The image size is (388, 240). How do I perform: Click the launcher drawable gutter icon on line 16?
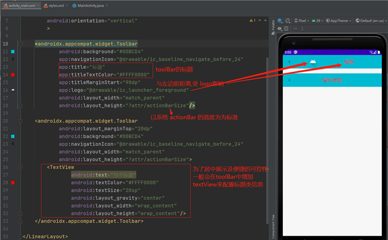[x=13, y=90]
